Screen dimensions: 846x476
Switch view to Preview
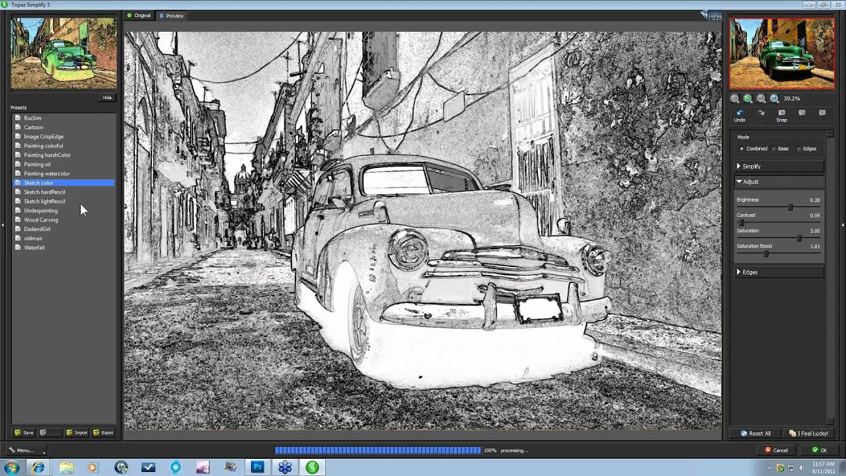171,15
